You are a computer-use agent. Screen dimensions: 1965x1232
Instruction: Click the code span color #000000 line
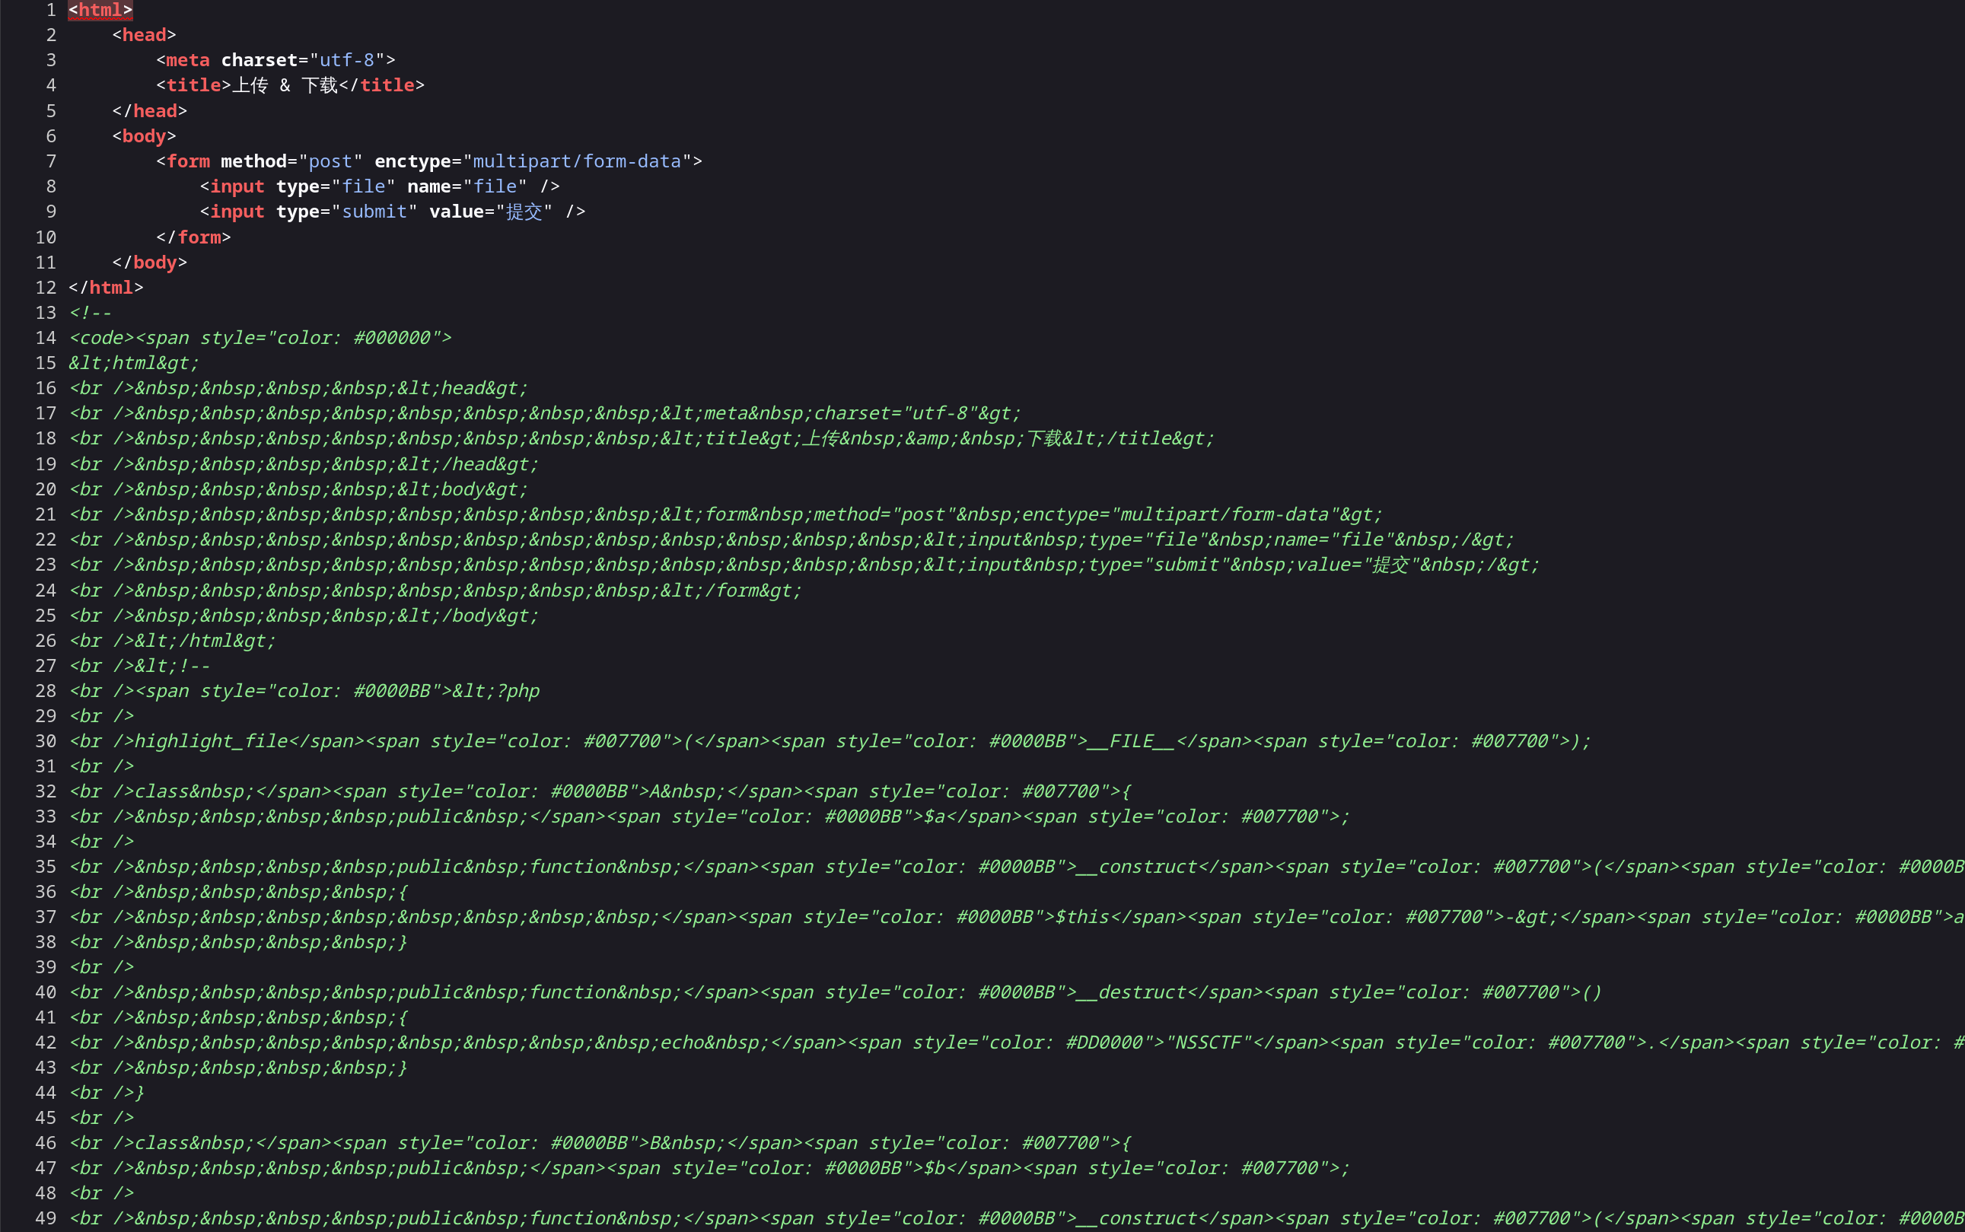point(260,338)
